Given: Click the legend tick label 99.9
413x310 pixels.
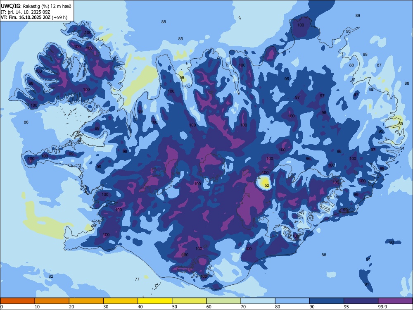Looking at the screenshot, I should tap(382, 307).
